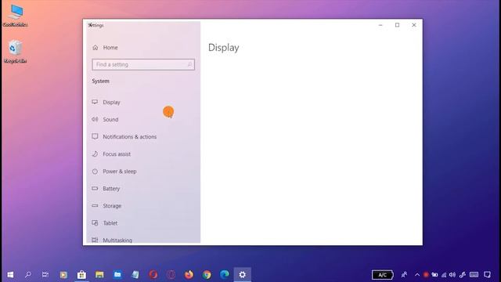Open File Explorer from the taskbar
This screenshot has width=501, height=282.
pyautogui.click(x=99, y=275)
